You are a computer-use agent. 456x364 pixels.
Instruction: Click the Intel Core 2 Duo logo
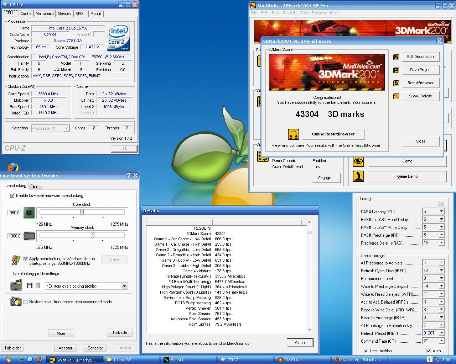(119, 38)
